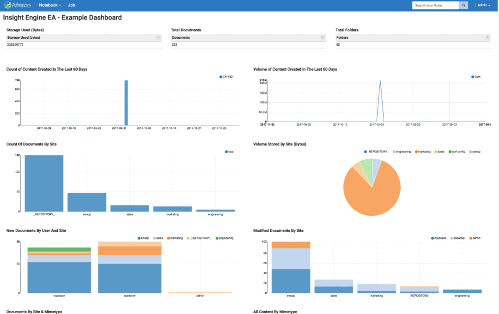Toggle the Sum series in Volume of Content legend
The width and height of the screenshot is (499, 314).
(473, 77)
